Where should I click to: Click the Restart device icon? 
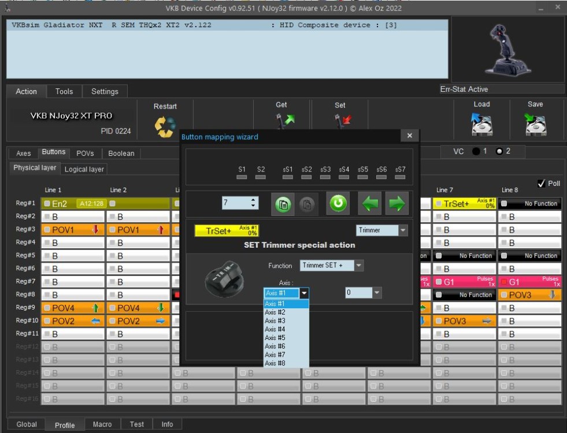(165, 127)
